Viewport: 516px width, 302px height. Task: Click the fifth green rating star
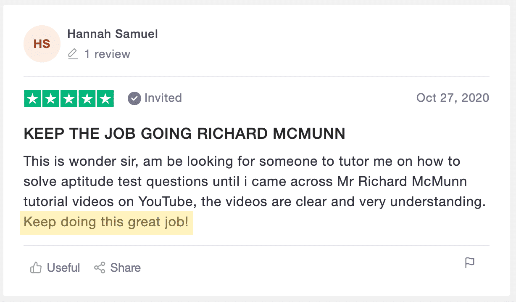(x=105, y=98)
